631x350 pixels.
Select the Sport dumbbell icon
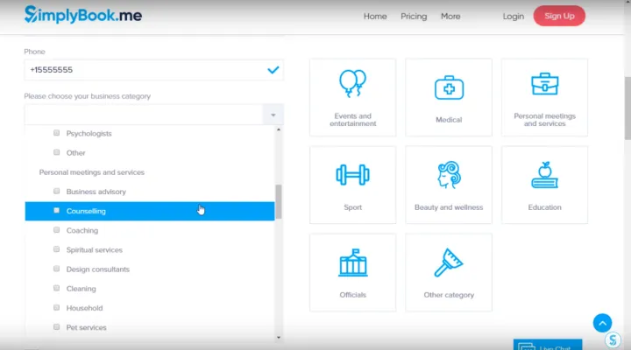(x=352, y=174)
